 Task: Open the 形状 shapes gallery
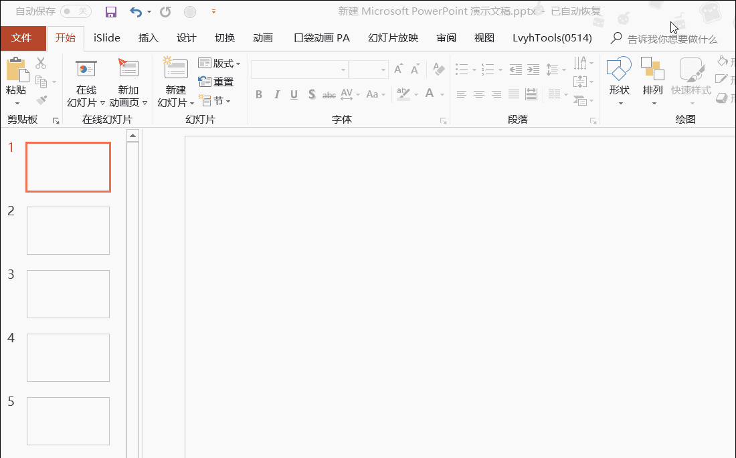(619, 70)
